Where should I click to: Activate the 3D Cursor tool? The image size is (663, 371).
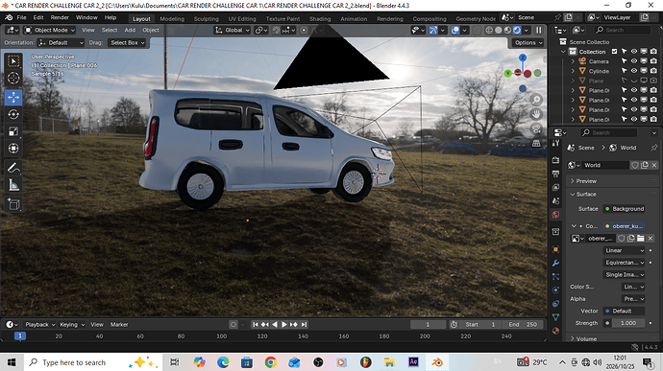click(13, 78)
